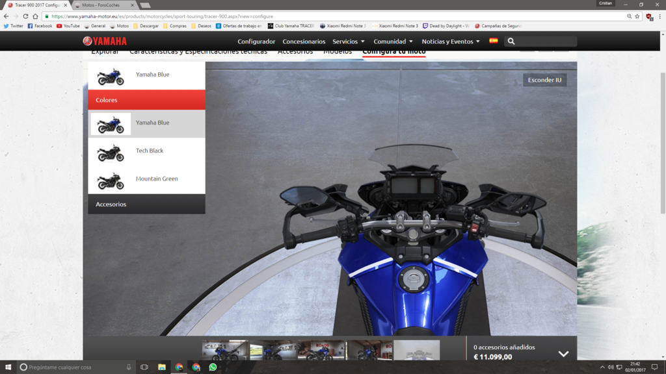
Task: Open the Club Yamaha TRACER bookmark
Action: (291, 26)
